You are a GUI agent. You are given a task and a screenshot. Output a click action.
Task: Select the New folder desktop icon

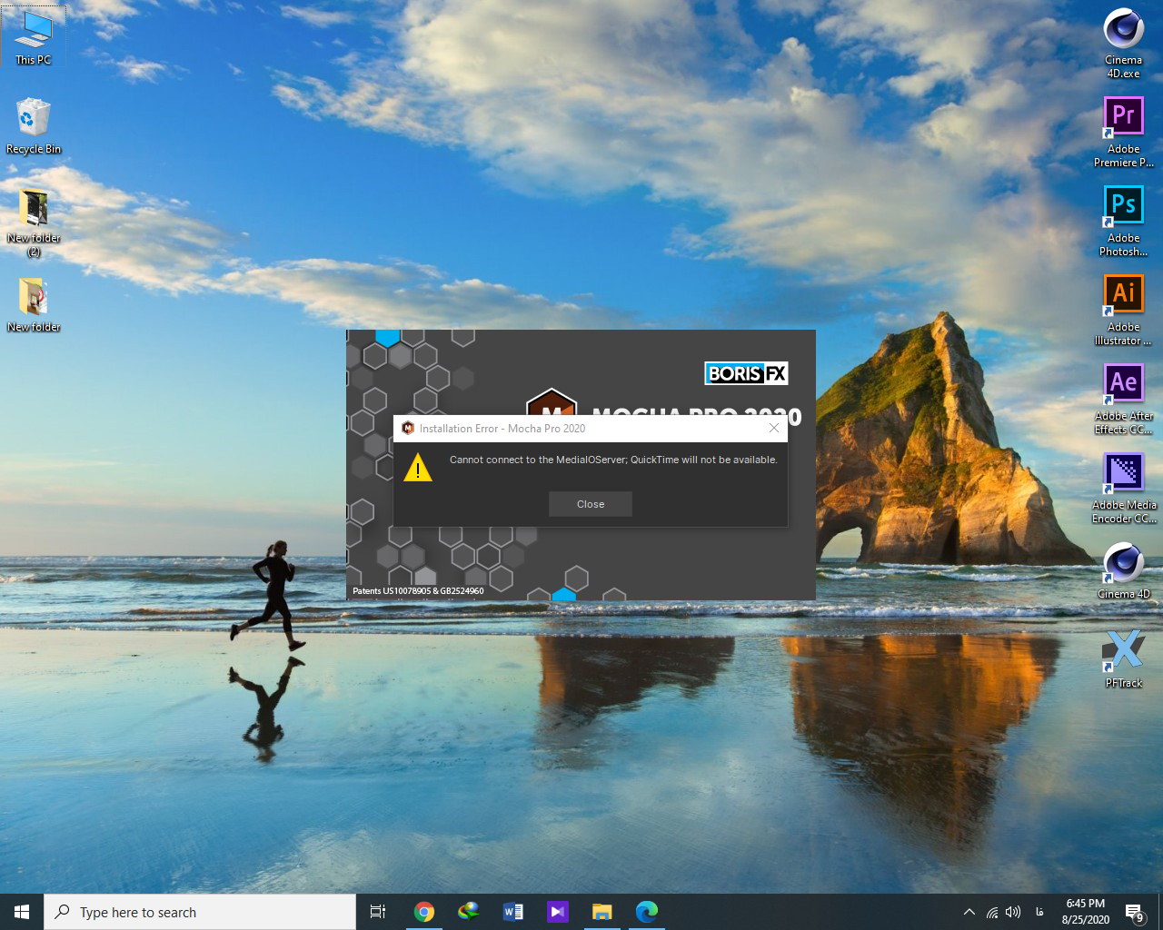34,304
